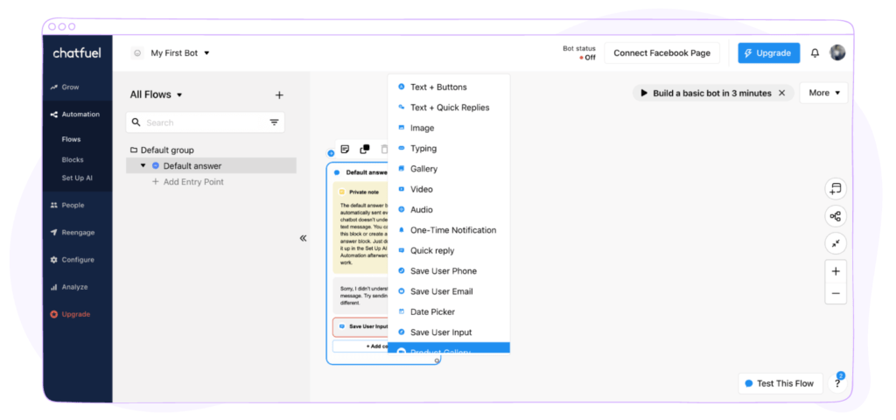Click Add Entry Point
The height and width of the screenshot is (420, 896).
pyautogui.click(x=187, y=182)
